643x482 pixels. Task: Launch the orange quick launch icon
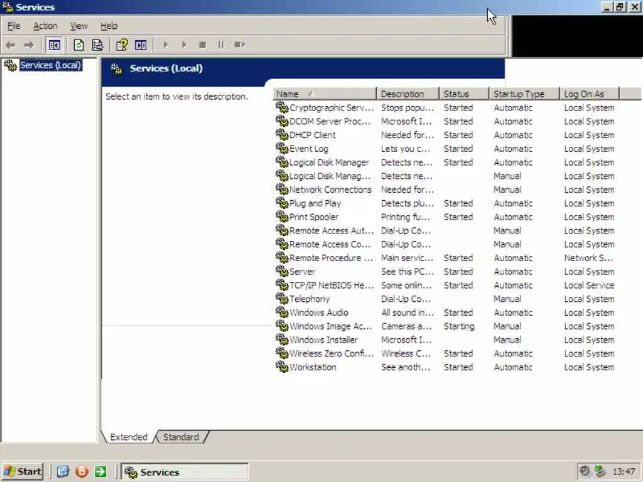[x=82, y=472]
